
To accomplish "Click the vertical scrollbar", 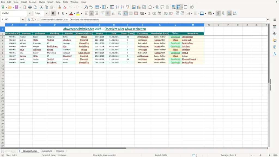I will point(269,53).
